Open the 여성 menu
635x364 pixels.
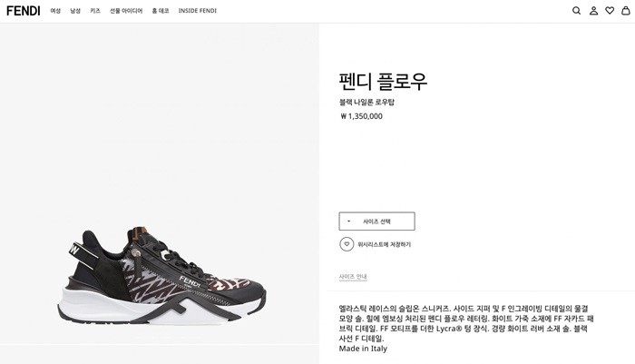click(x=55, y=11)
